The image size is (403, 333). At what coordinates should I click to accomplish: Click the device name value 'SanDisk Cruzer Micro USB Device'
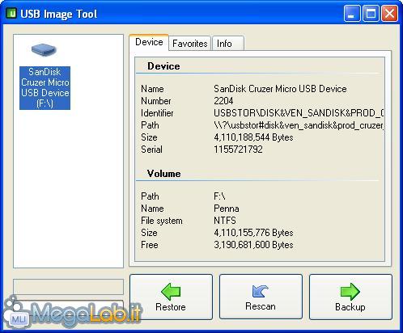280,89
